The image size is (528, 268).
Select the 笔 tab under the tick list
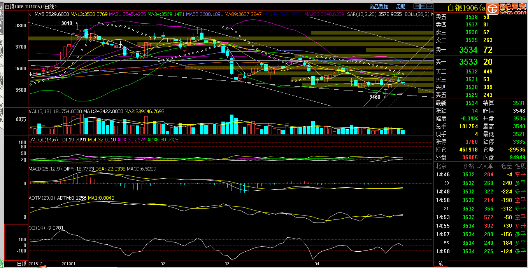pos(440,264)
